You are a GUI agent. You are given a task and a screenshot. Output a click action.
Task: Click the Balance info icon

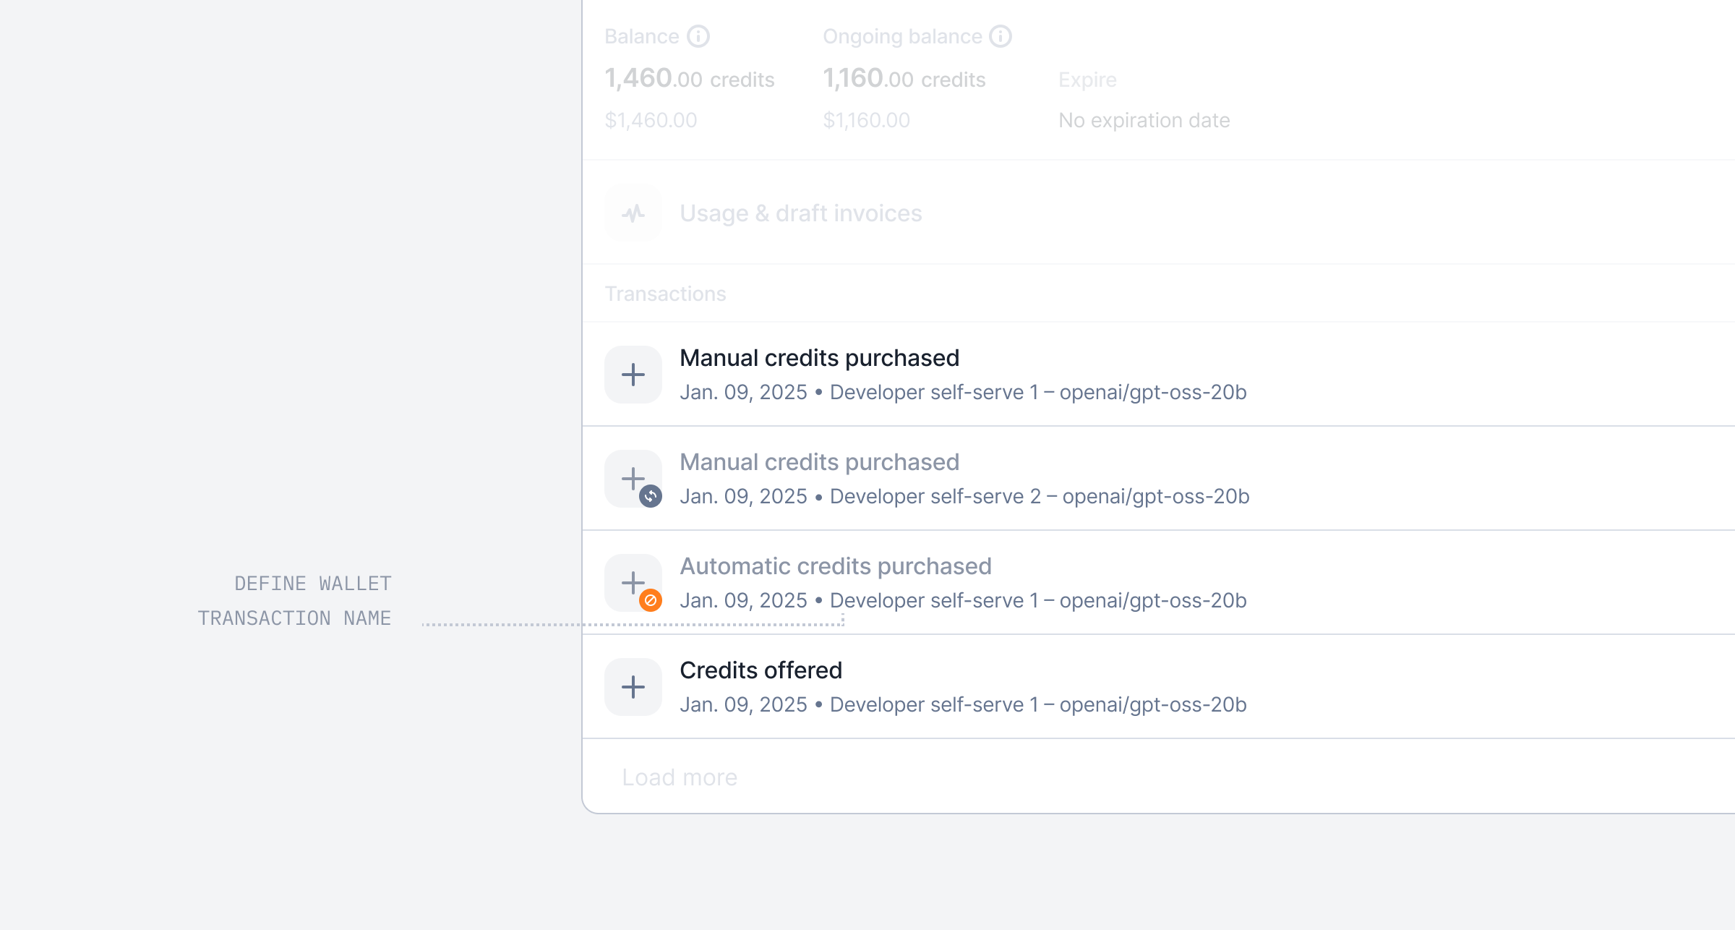click(x=698, y=36)
